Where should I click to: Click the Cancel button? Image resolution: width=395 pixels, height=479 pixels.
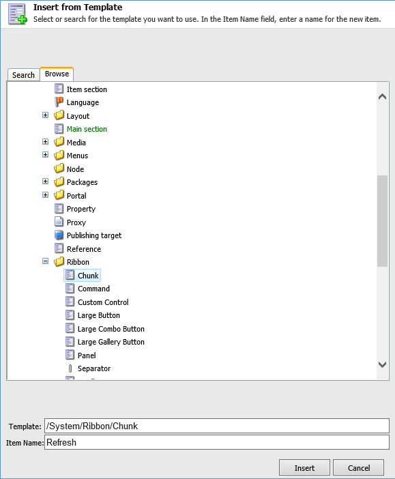[x=359, y=467]
